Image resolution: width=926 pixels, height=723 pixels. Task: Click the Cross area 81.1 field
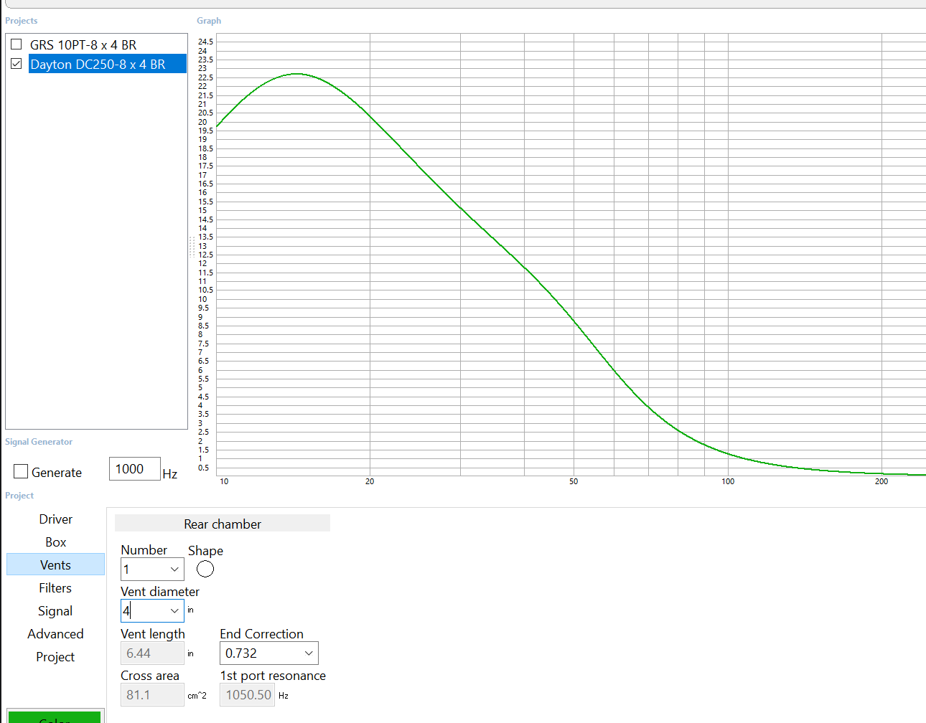click(152, 695)
